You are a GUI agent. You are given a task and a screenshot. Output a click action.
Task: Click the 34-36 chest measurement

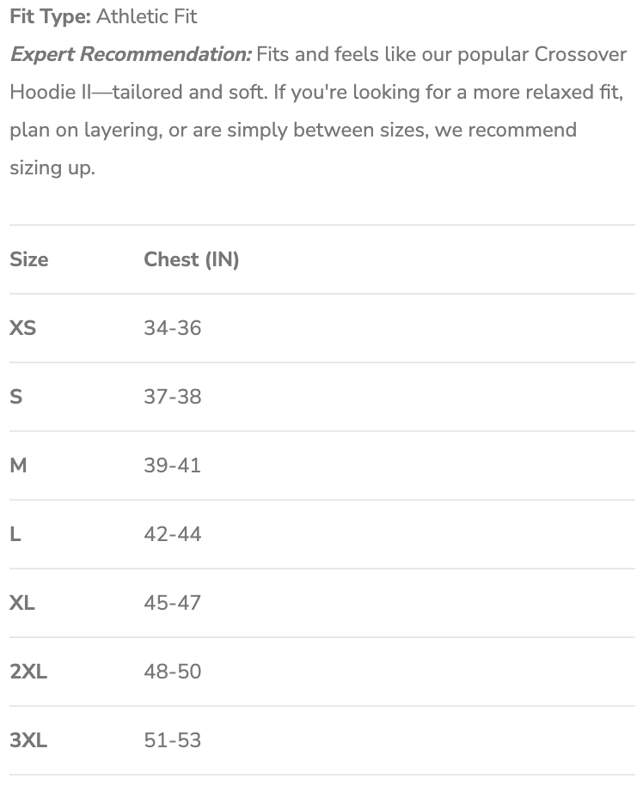pos(173,328)
